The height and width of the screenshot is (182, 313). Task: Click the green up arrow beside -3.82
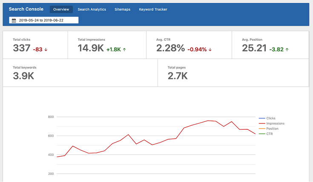click(287, 50)
